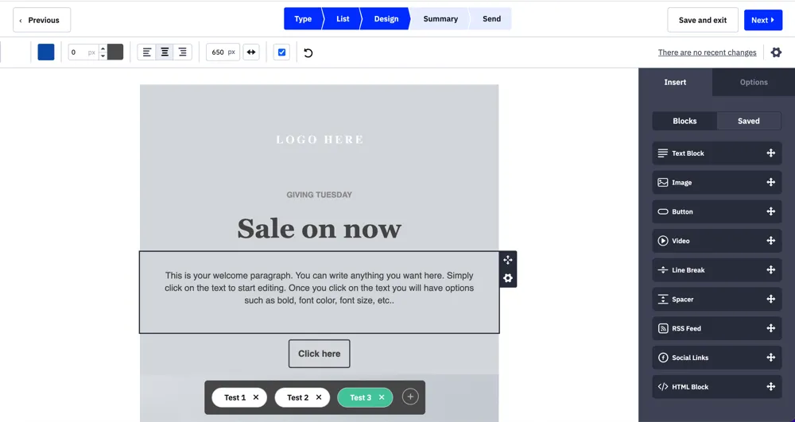This screenshot has height=422, width=795.
Task: Open the settings gear in top toolbar
Action: [776, 52]
